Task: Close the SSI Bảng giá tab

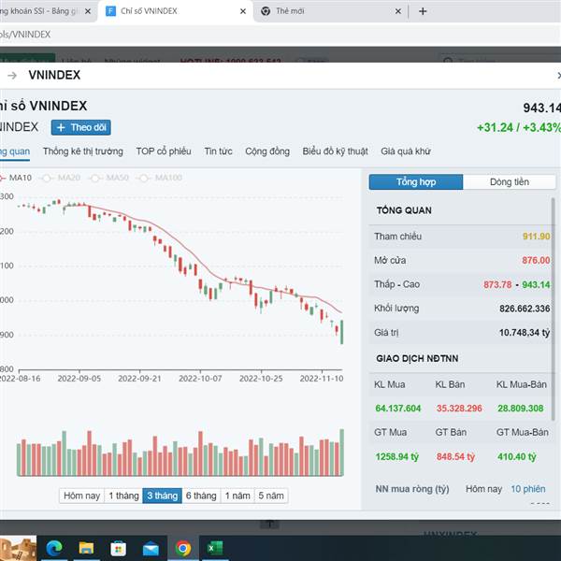Action: click(x=88, y=11)
